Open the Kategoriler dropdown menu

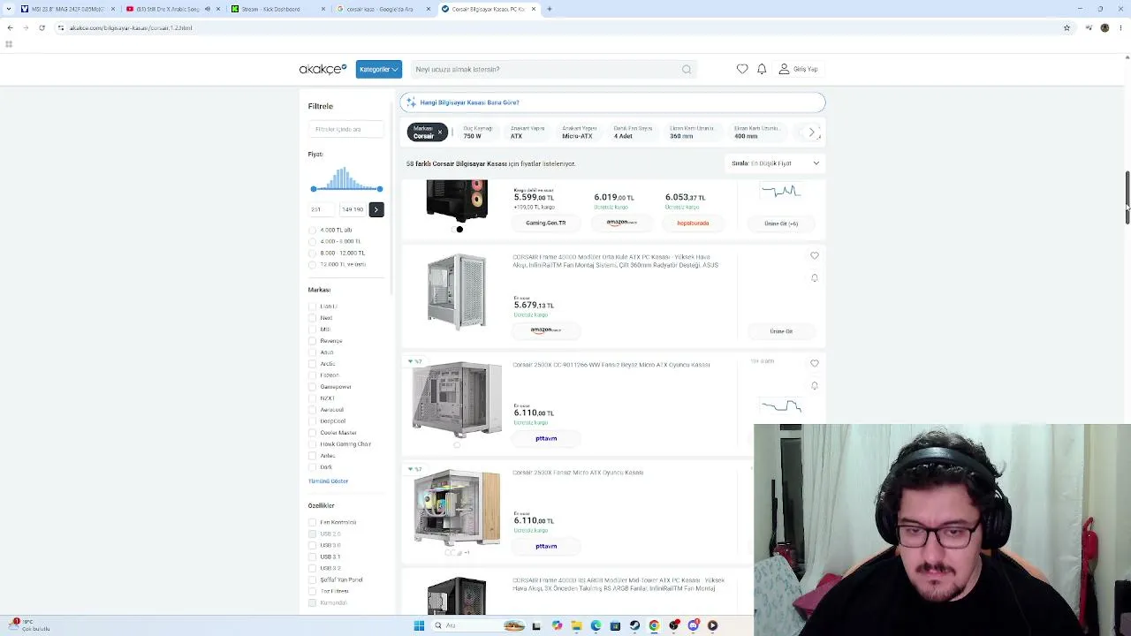378,69
